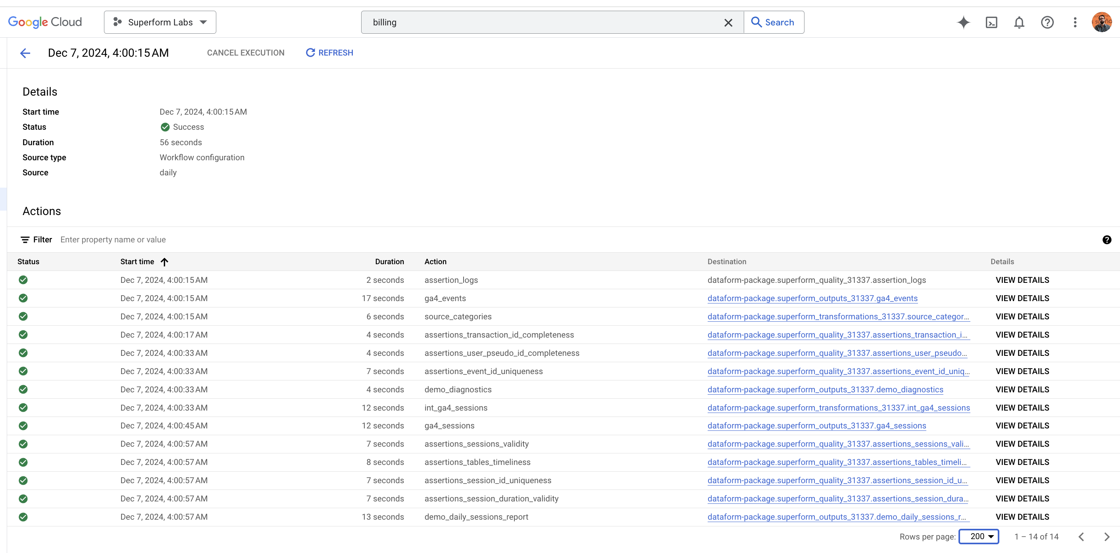Sort by the Duration column header
Image resolution: width=1120 pixels, height=553 pixels.
389,262
